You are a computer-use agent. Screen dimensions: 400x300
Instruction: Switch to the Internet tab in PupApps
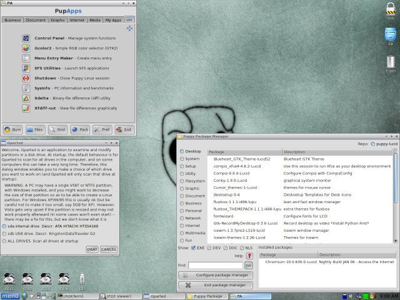77,20
